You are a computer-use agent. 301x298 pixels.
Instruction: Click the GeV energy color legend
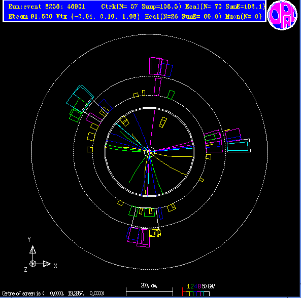198,289
